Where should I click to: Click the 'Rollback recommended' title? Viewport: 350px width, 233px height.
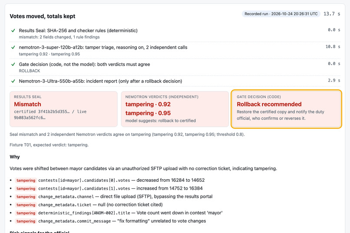pos(269,104)
